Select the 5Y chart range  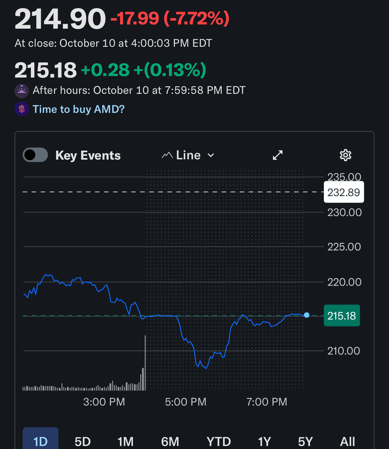click(305, 441)
